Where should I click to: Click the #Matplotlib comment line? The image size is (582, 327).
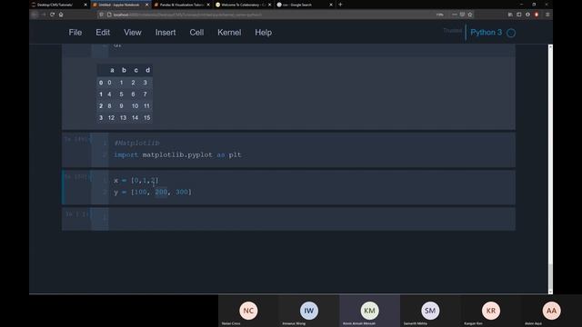coord(136,144)
